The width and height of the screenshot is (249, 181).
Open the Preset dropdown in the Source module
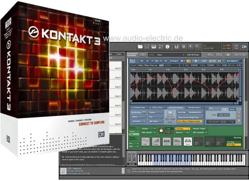tap(134, 132)
